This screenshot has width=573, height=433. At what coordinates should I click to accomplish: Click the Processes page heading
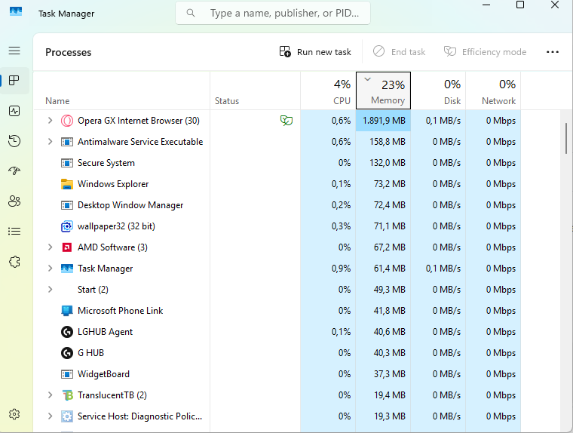click(x=69, y=52)
